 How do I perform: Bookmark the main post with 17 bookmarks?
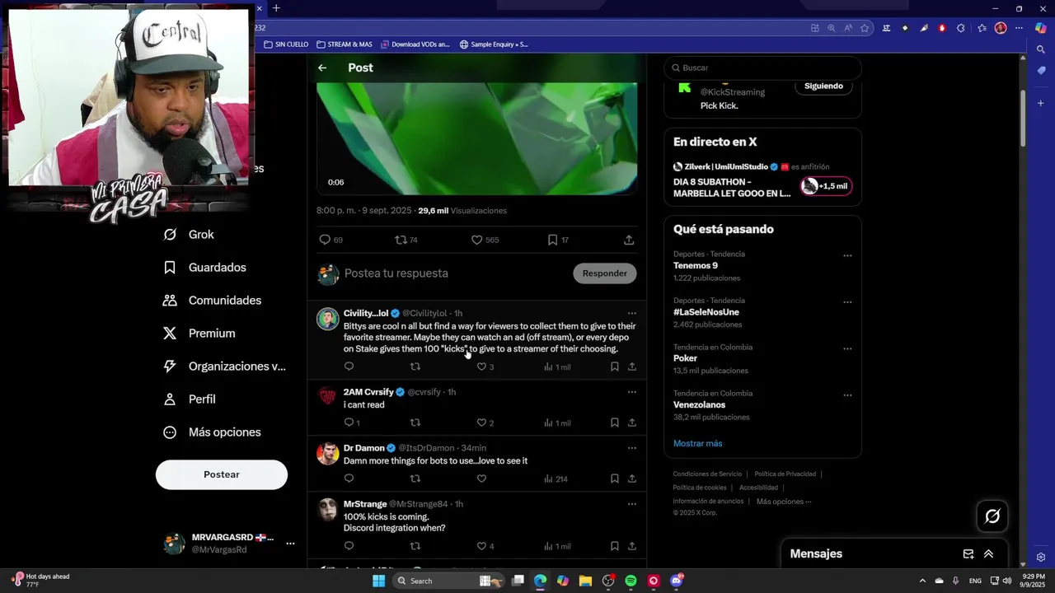tap(558, 240)
